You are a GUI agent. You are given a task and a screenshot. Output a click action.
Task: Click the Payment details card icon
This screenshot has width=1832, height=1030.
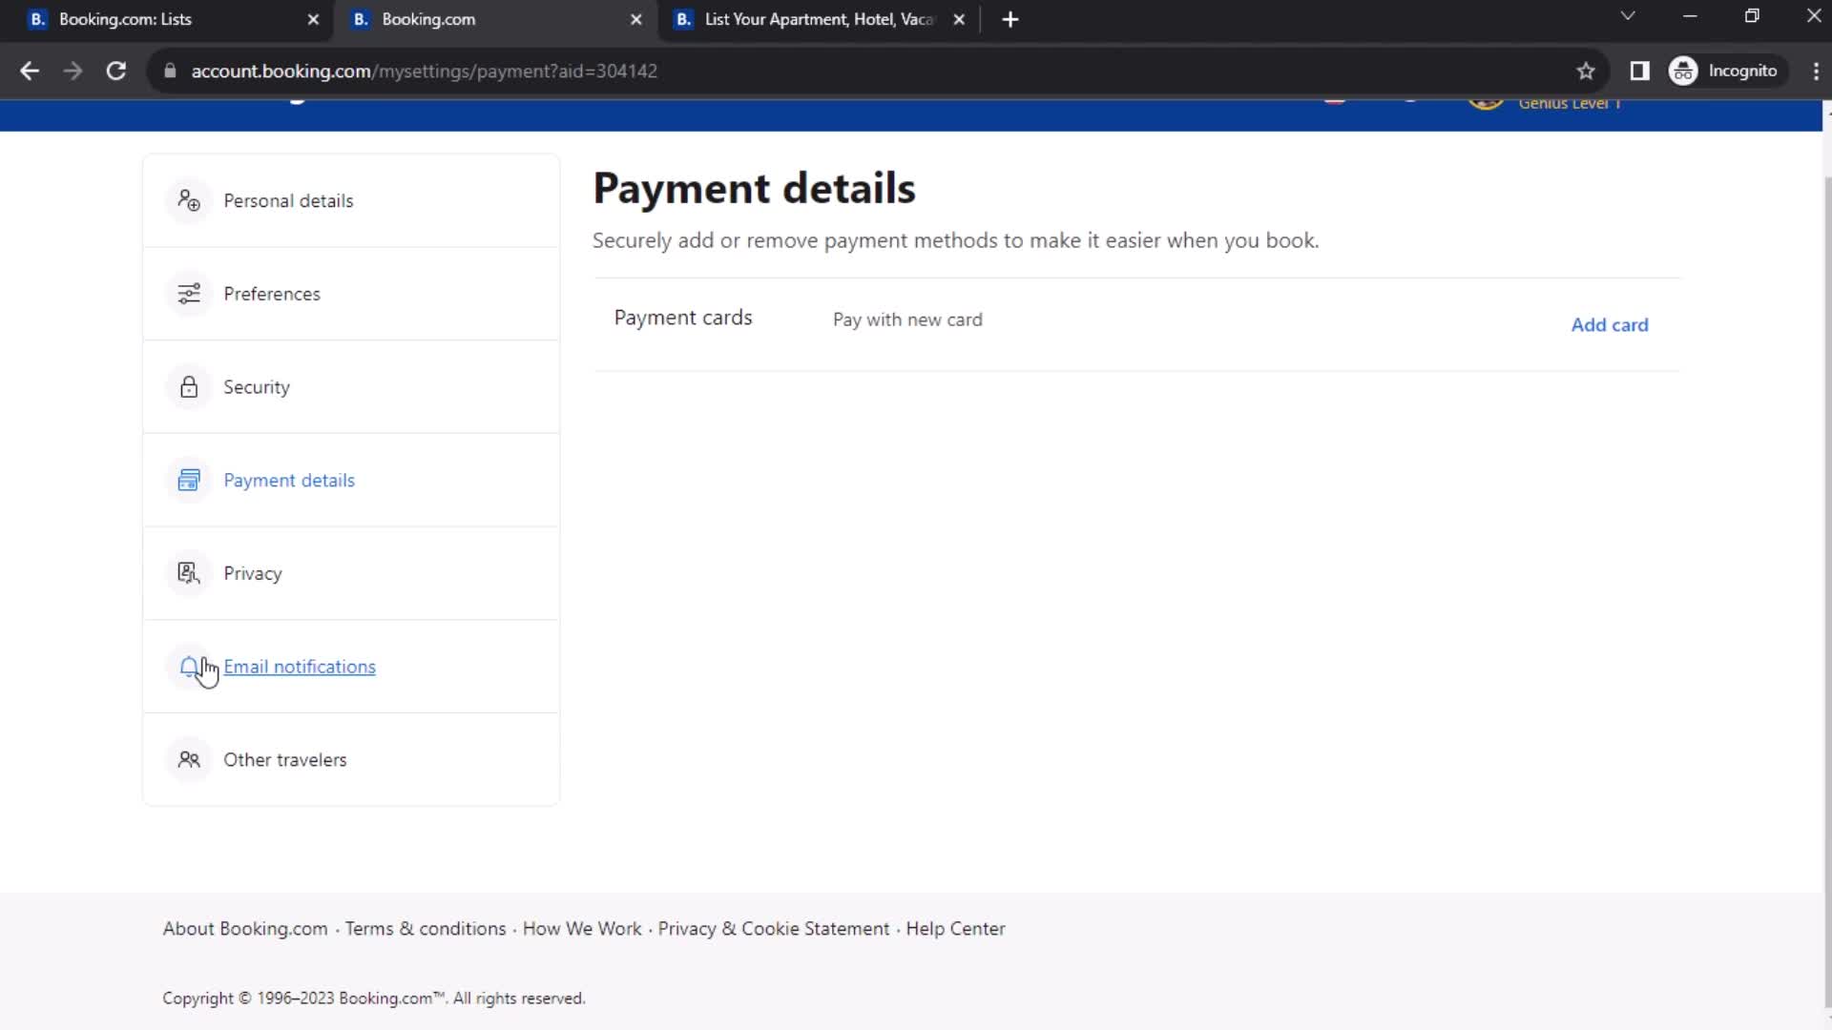tap(189, 479)
